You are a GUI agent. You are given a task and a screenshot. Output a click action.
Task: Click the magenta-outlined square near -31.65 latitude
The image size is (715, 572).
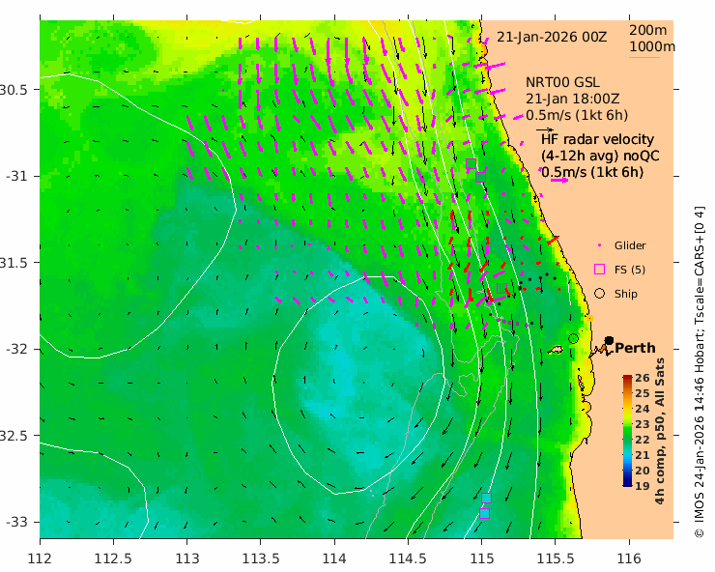click(501, 288)
